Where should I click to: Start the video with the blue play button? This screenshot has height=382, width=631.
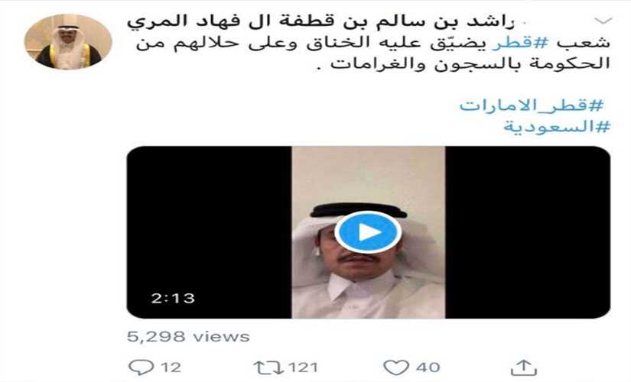click(367, 232)
